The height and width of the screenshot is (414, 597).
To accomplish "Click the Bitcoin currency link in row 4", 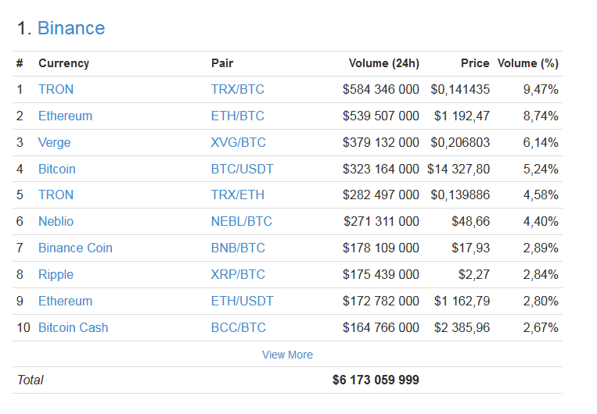I will [56, 170].
